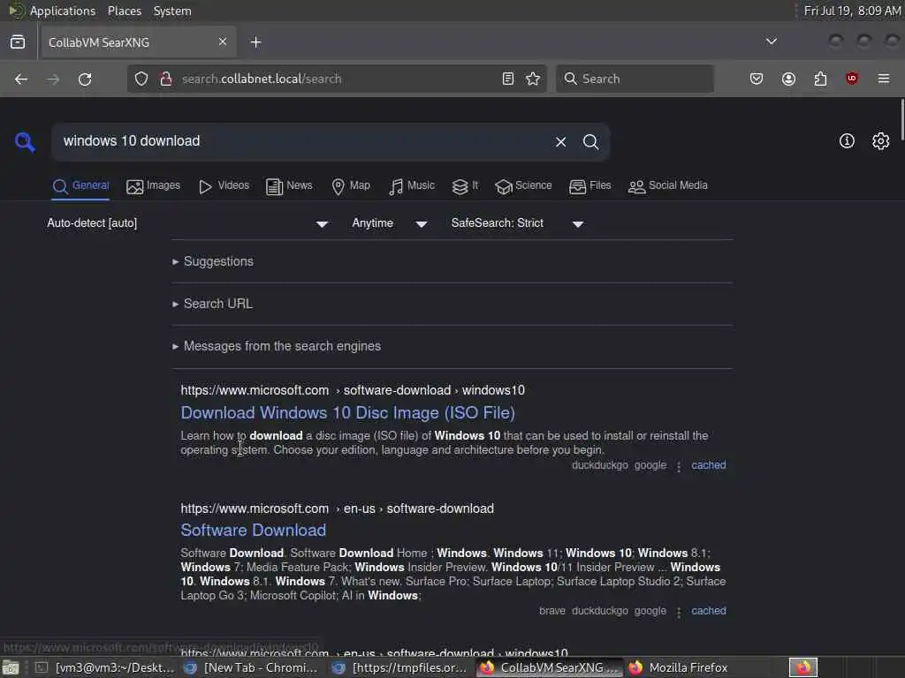
Task: Open SafeSearch: Strict dropdown
Action: [x=518, y=223]
